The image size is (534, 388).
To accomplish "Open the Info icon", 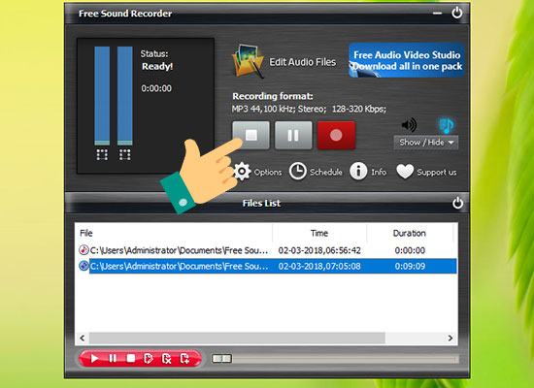I will (358, 171).
